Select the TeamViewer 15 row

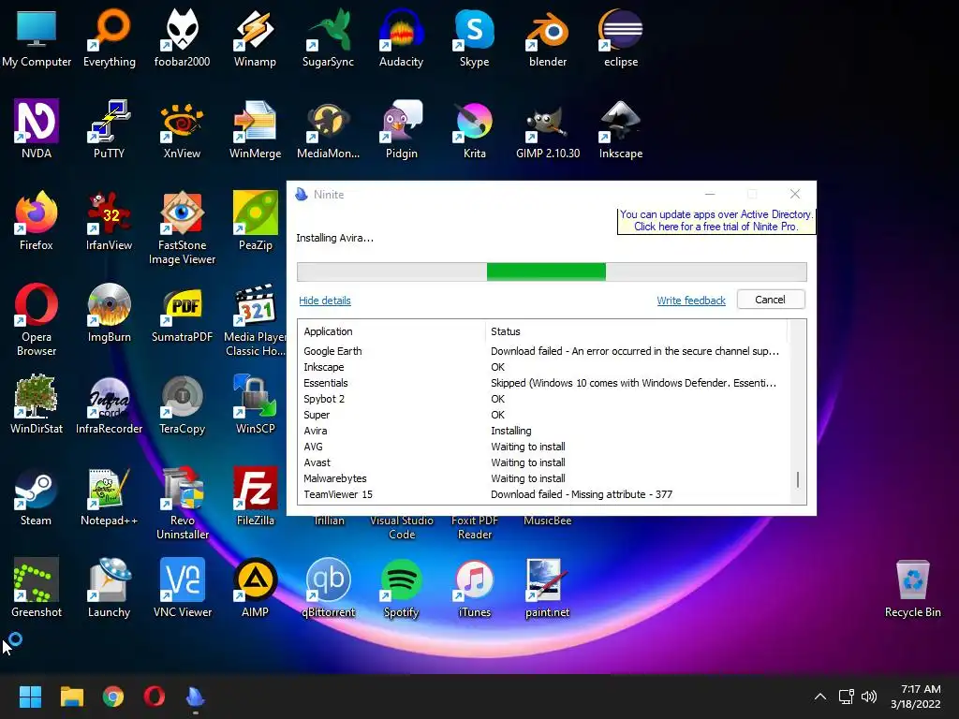click(x=543, y=494)
